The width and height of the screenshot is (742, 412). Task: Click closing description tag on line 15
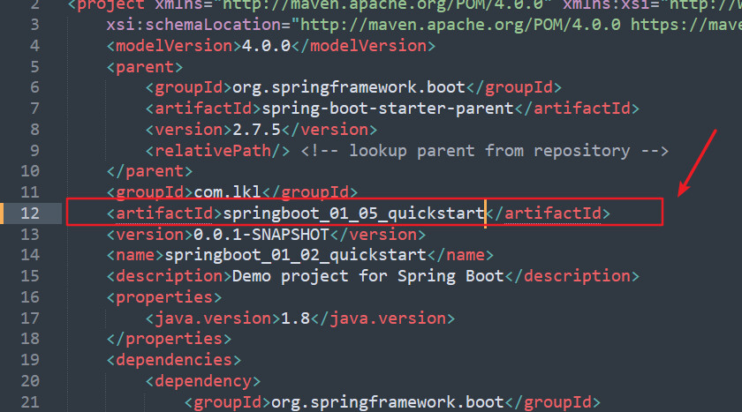click(572, 276)
